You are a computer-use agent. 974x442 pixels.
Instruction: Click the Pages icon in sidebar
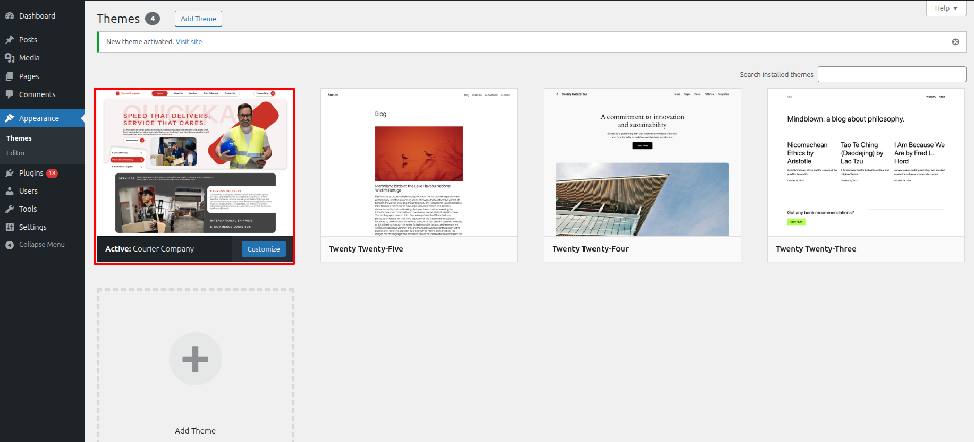pos(10,76)
